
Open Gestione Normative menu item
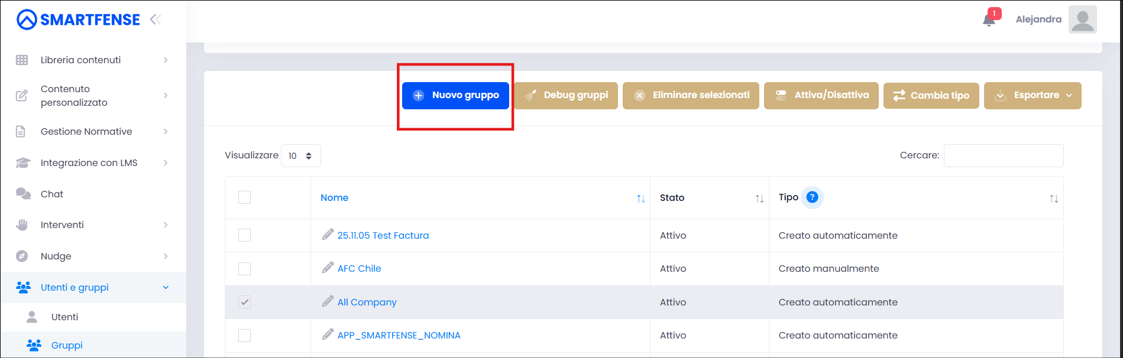[93, 131]
